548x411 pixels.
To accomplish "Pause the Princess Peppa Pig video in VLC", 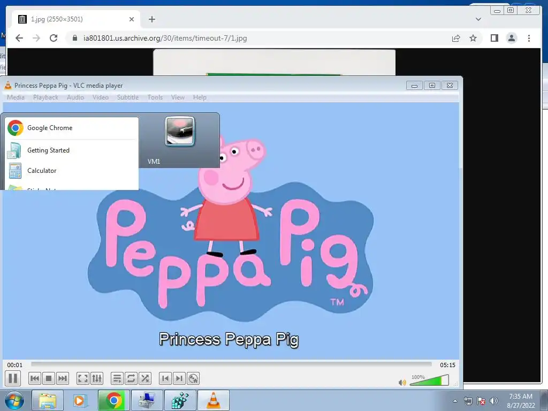I will (x=13, y=378).
